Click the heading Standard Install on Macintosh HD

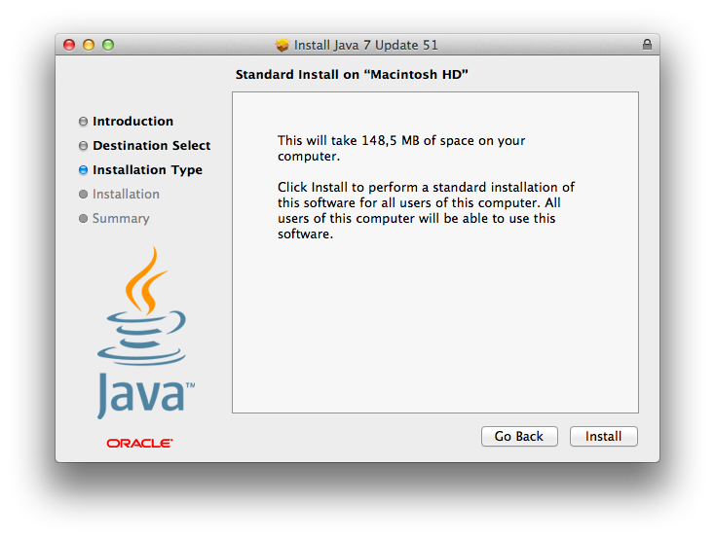352,74
